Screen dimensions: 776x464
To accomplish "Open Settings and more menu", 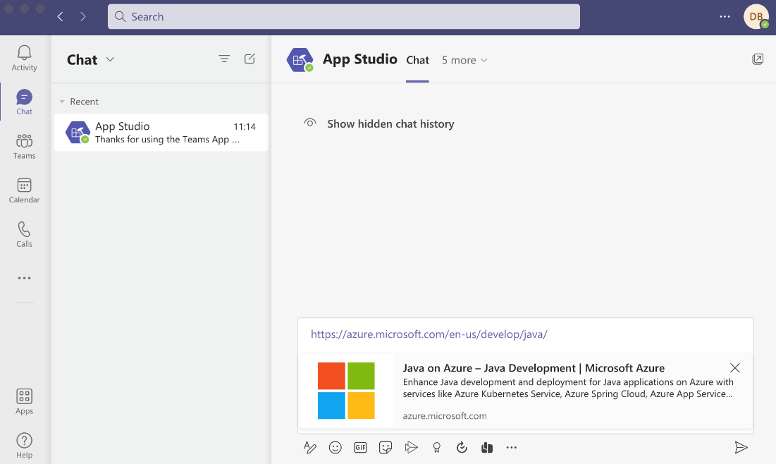I will (x=725, y=17).
